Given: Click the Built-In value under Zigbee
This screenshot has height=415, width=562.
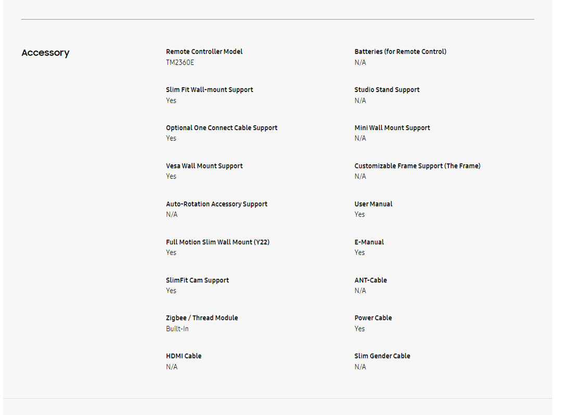Looking at the screenshot, I should pos(177,329).
